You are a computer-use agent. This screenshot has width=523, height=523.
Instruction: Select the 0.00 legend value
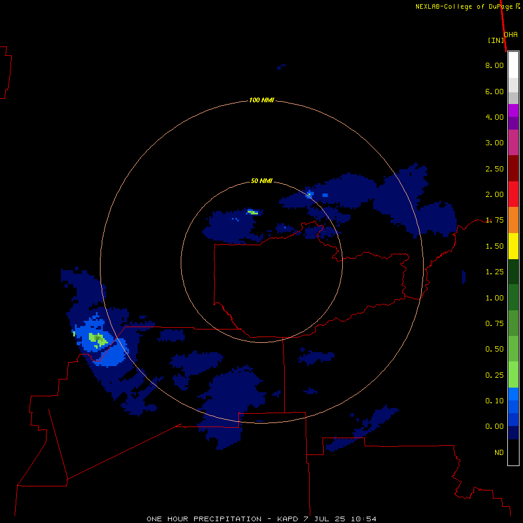tap(495, 427)
